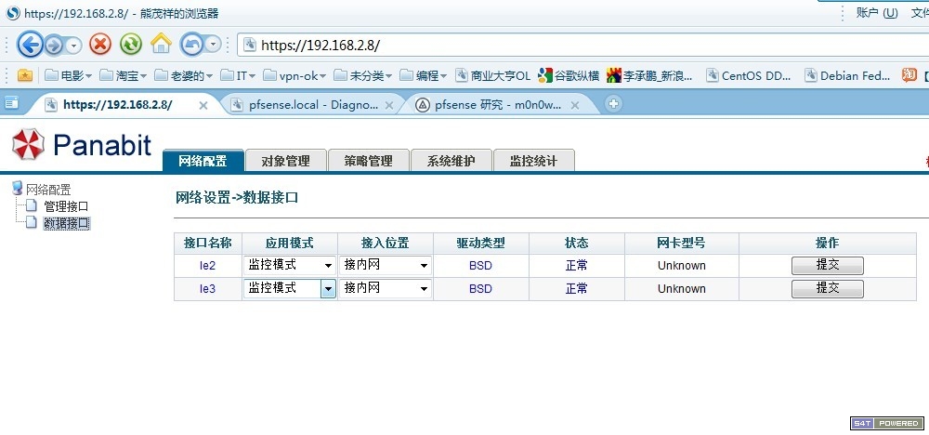Open the bookmarks star folder icon

coord(25,76)
